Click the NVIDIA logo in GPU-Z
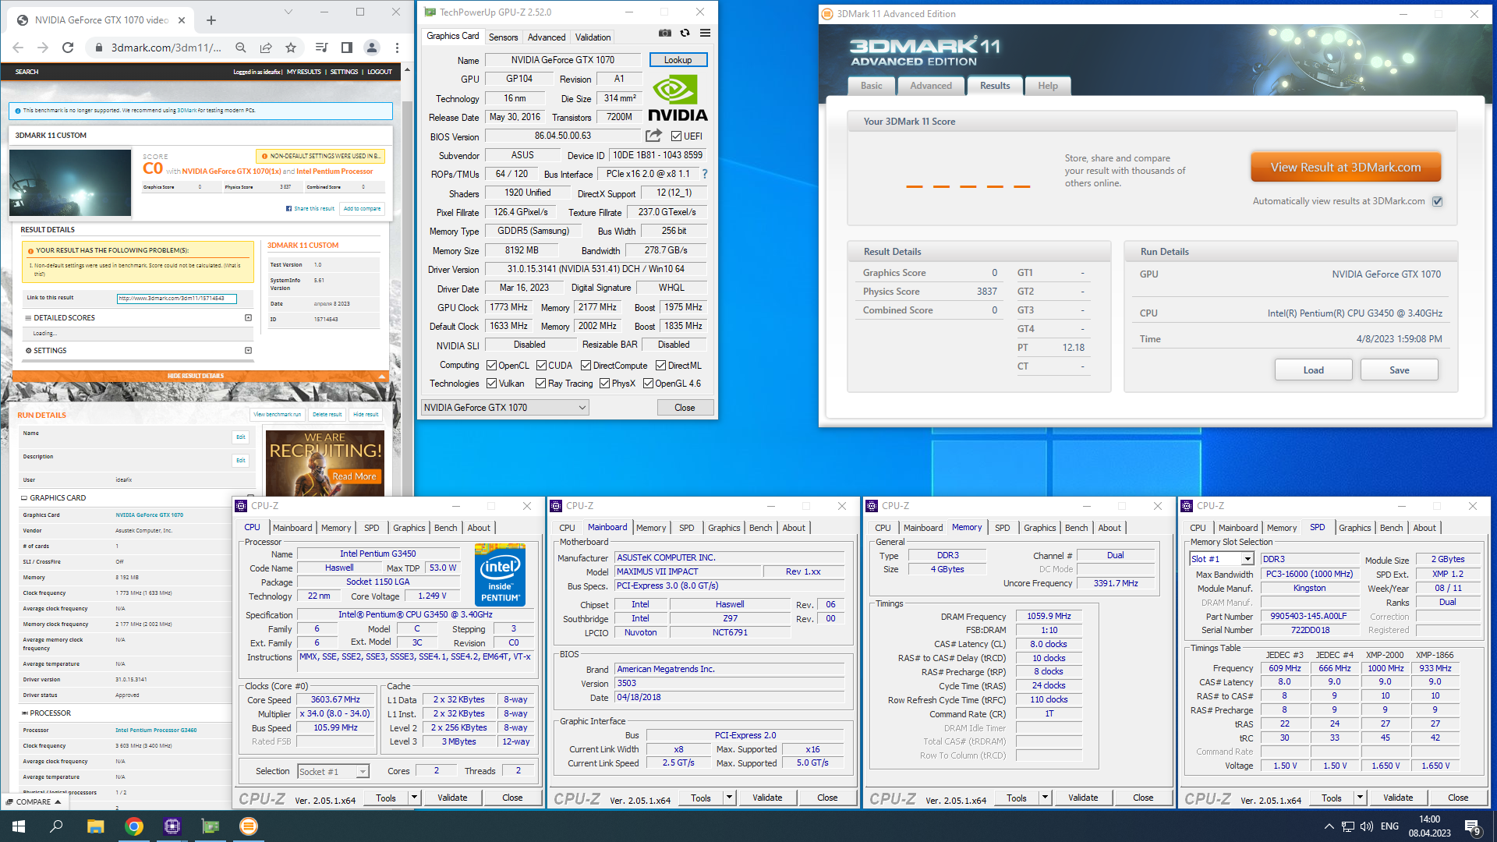The height and width of the screenshot is (842, 1497). pyautogui.click(x=678, y=97)
